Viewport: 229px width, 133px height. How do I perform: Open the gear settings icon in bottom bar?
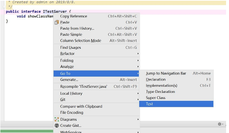220,124
